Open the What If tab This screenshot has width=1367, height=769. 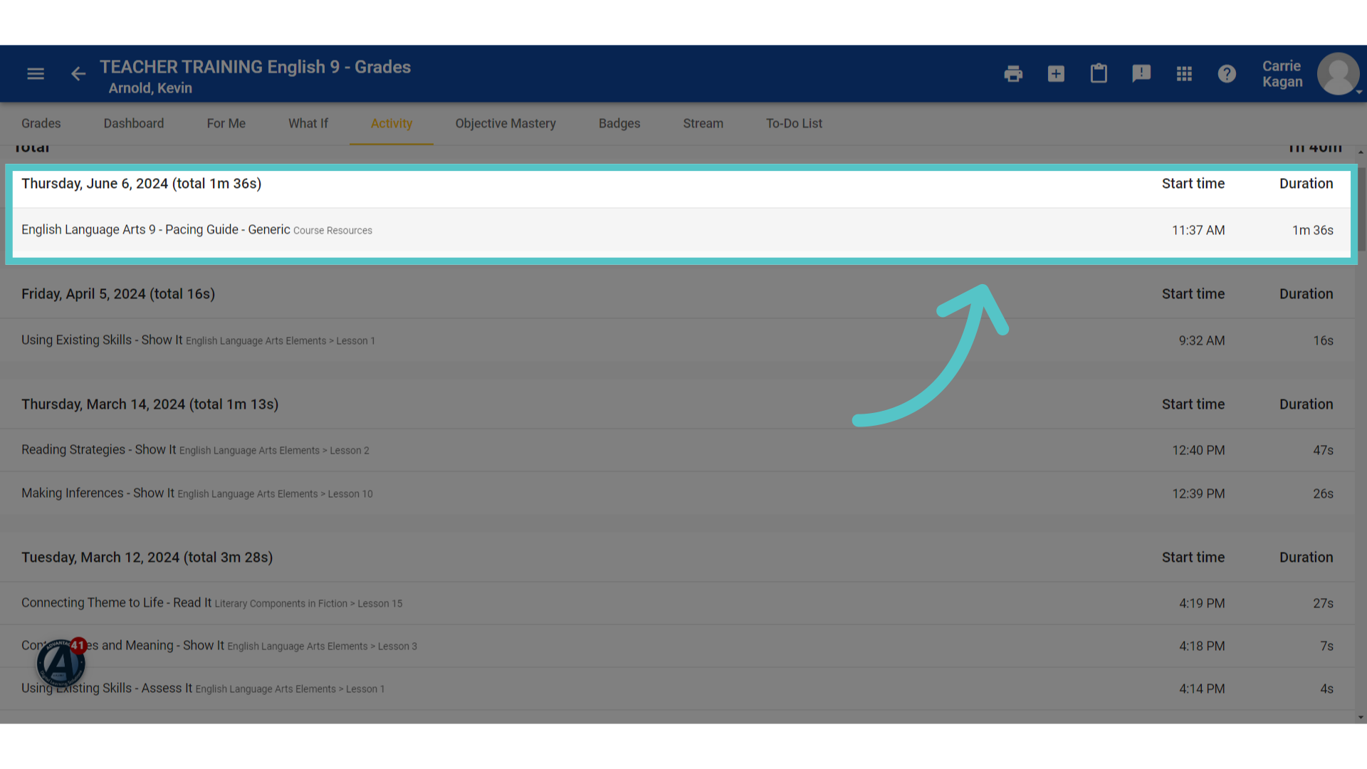point(308,123)
